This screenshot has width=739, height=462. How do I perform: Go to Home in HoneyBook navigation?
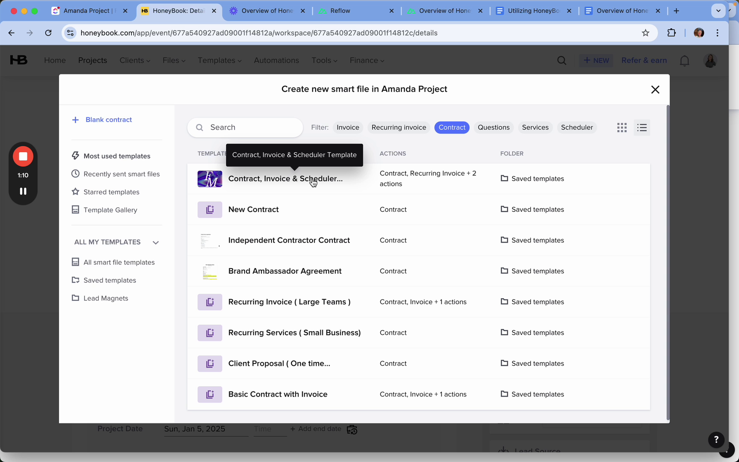coord(55,60)
